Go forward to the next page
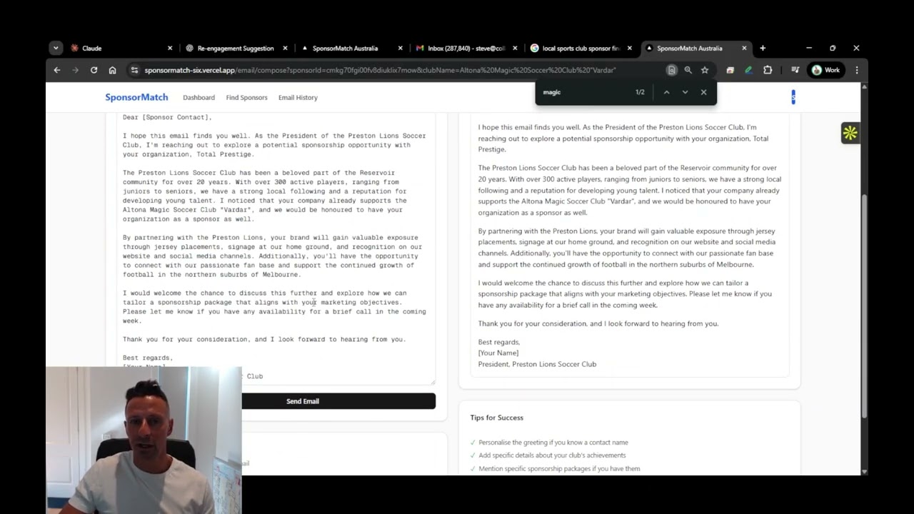 pyautogui.click(x=75, y=70)
